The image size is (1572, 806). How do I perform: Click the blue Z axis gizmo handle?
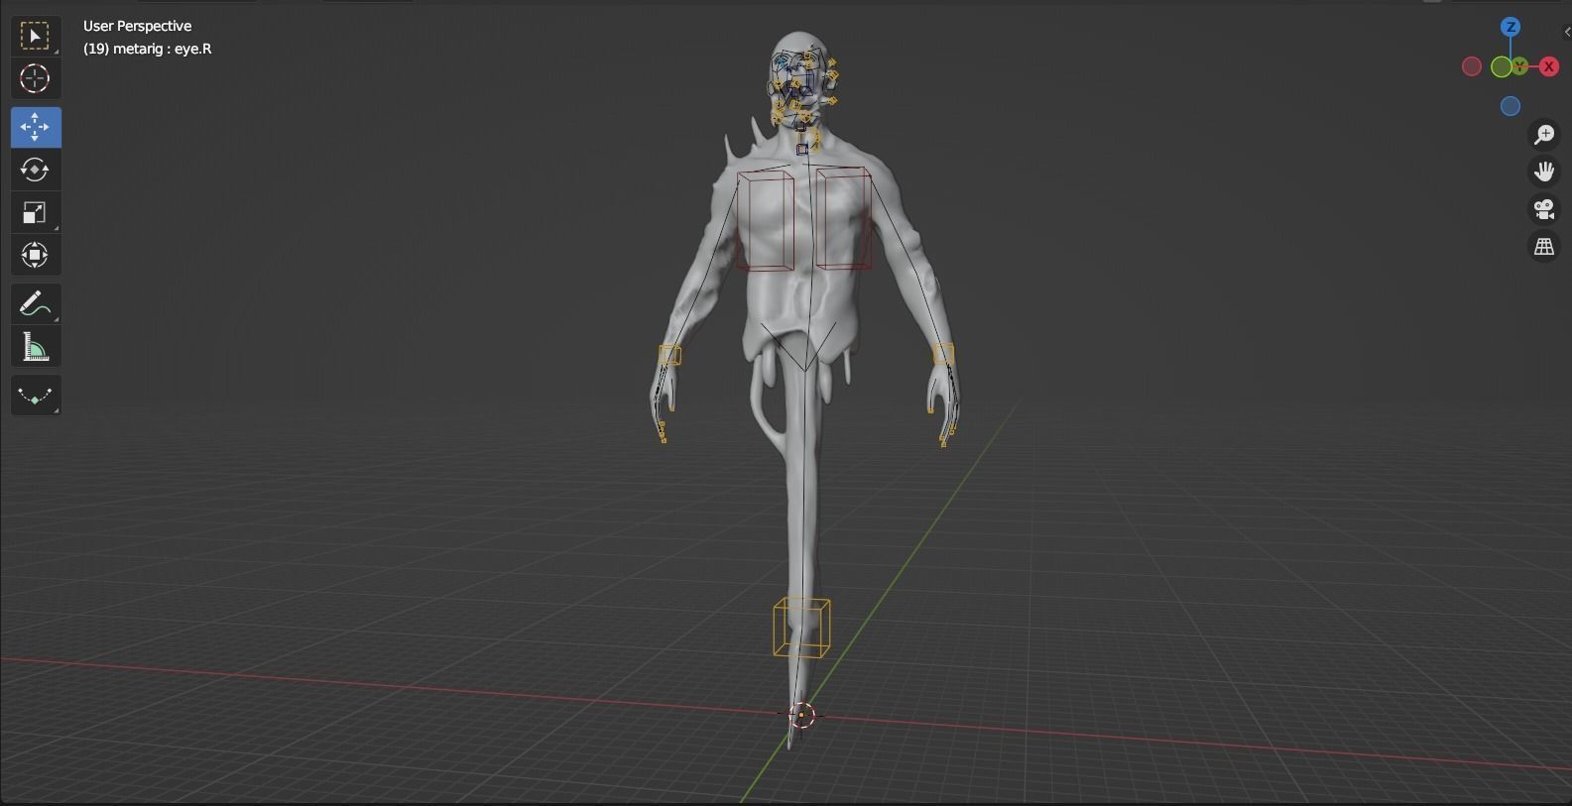click(1511, 27)
